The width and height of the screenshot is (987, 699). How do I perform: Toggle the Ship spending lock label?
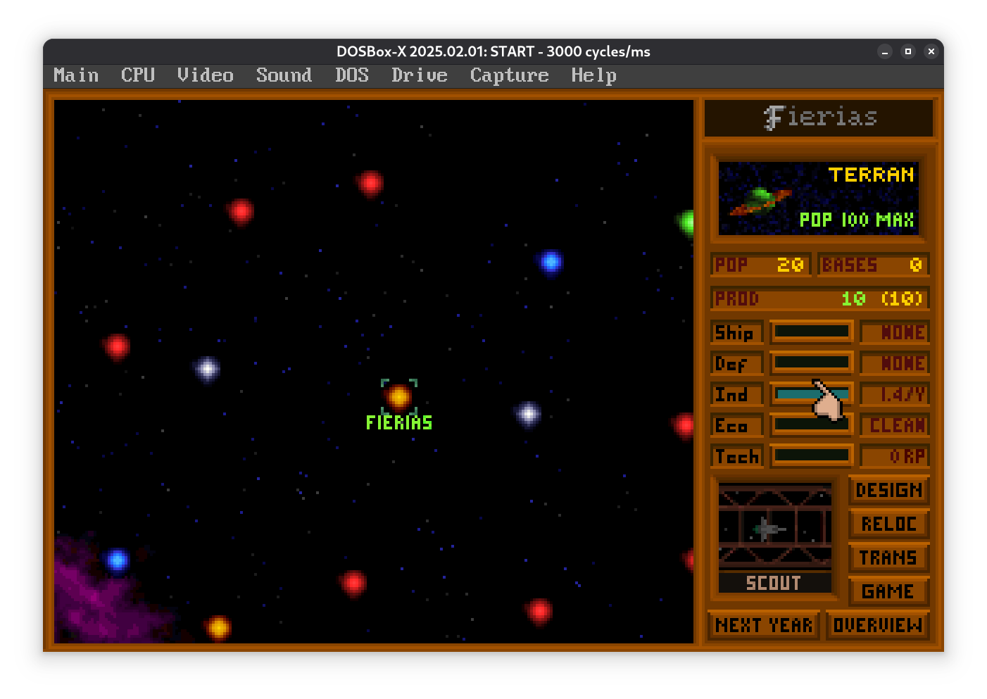tap(736, 332)
